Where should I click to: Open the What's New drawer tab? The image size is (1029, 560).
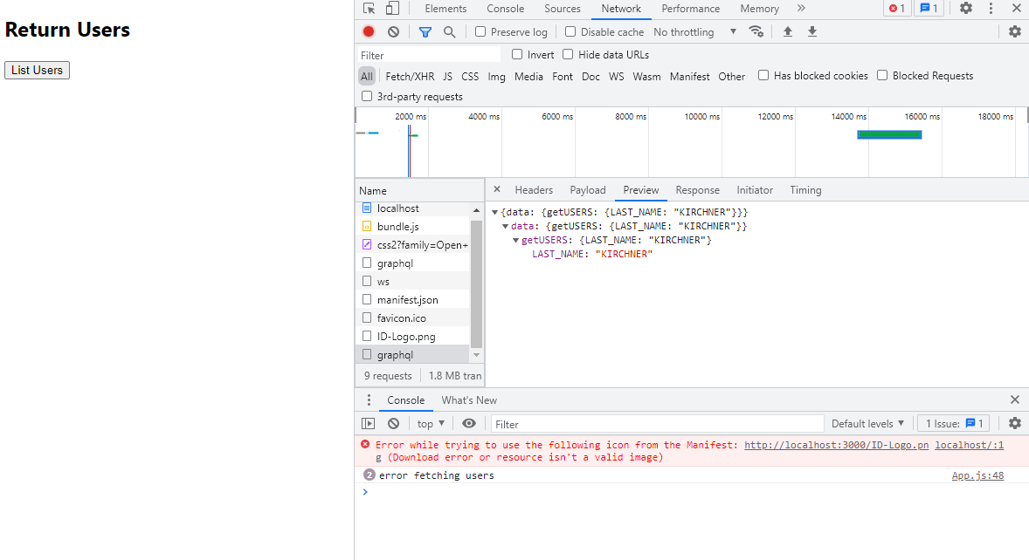point(469,400)
